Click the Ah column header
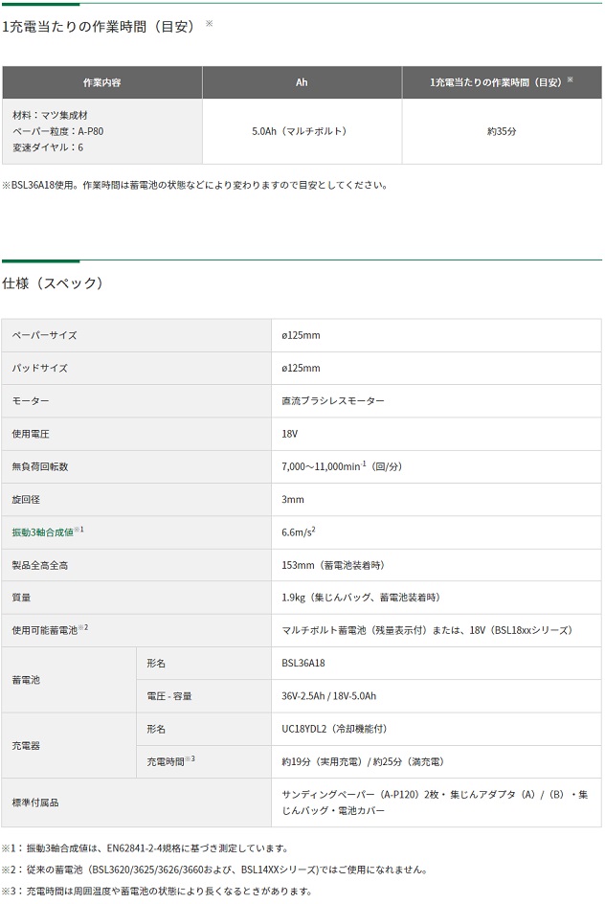The height and width of the screenshot is (904, 605). point(302,82)
